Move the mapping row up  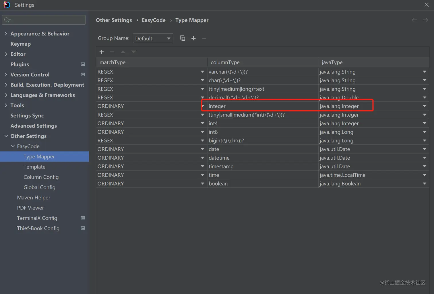[x=123, y=52]
